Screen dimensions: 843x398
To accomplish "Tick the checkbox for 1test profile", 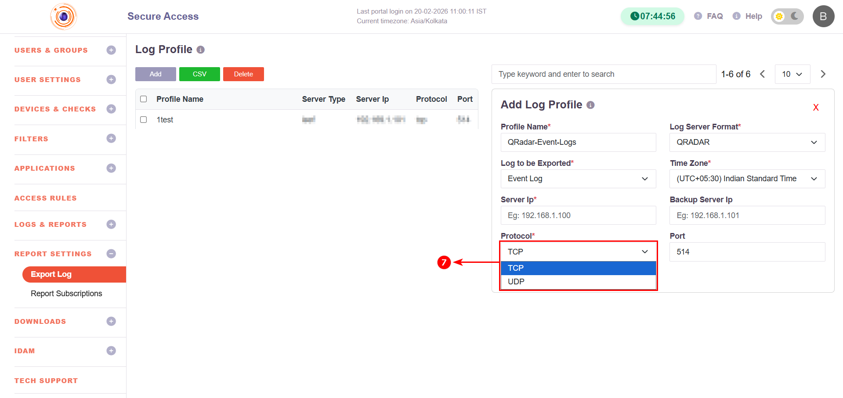I will pyautogui.click(x=144, y=120).
